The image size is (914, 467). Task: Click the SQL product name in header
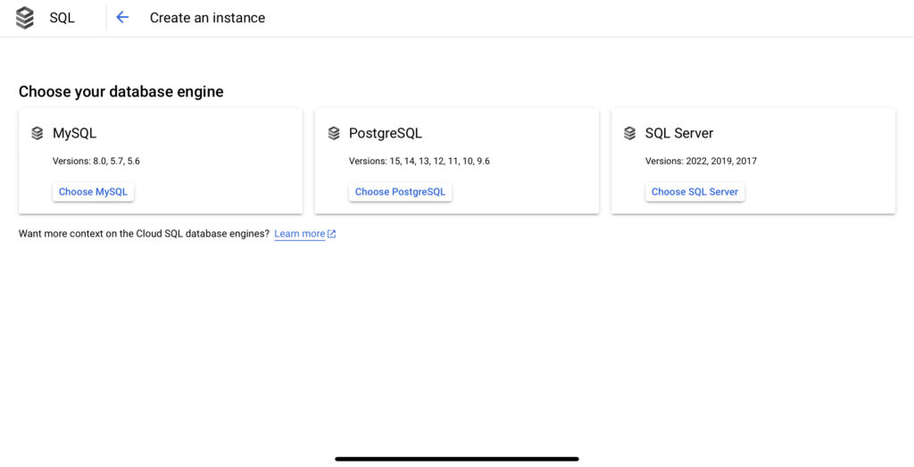tap(62, 18)
